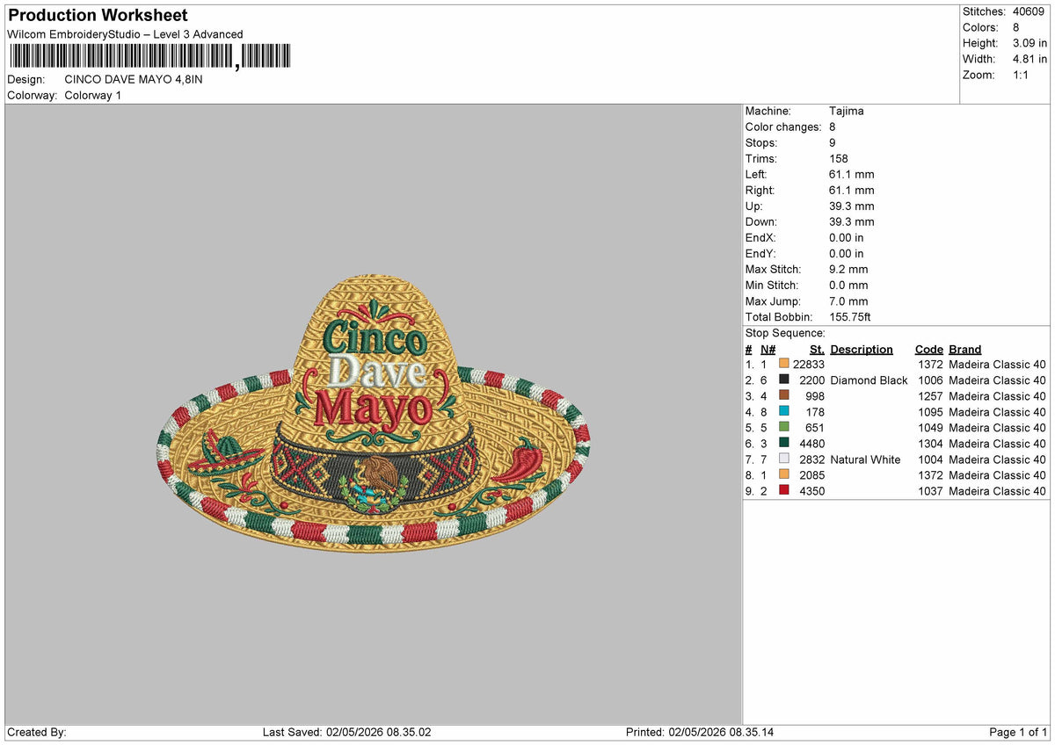Click thread code 1095
Screen dimensions: 1055x745
[930, 411]
